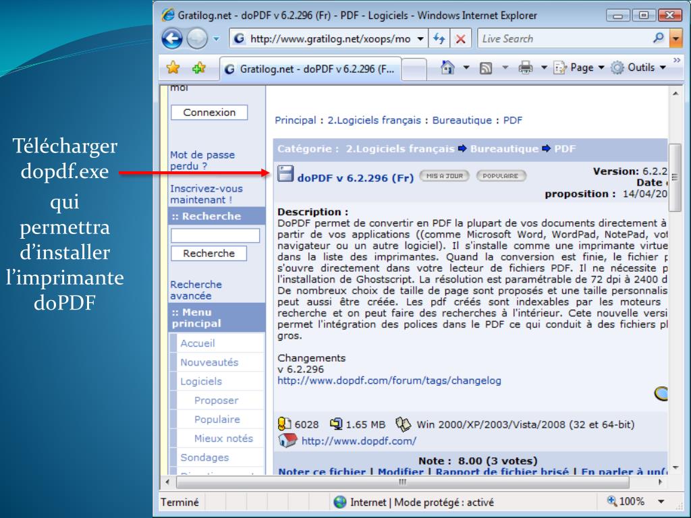Open the zoom level dropdown arrow
Viewport: 691px width, 518px height.
661,501
